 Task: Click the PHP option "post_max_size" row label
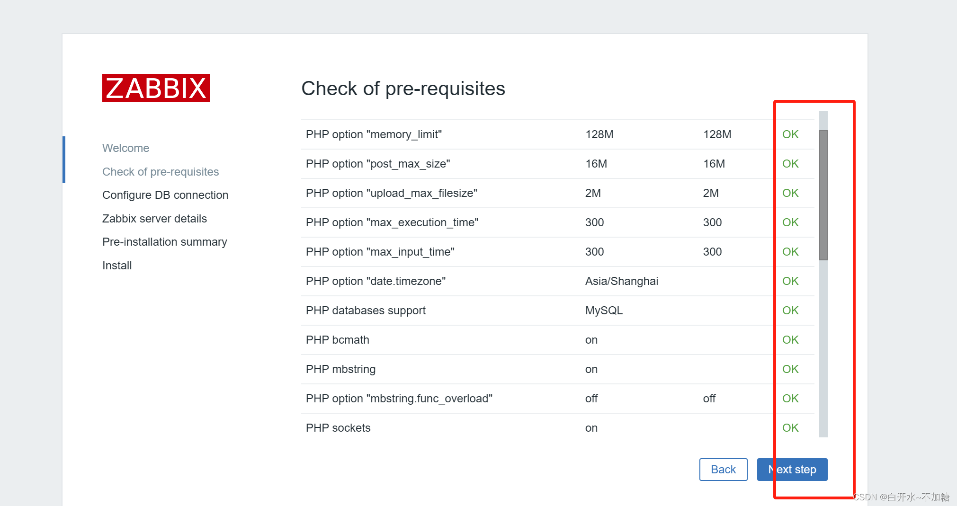point(378,164)
